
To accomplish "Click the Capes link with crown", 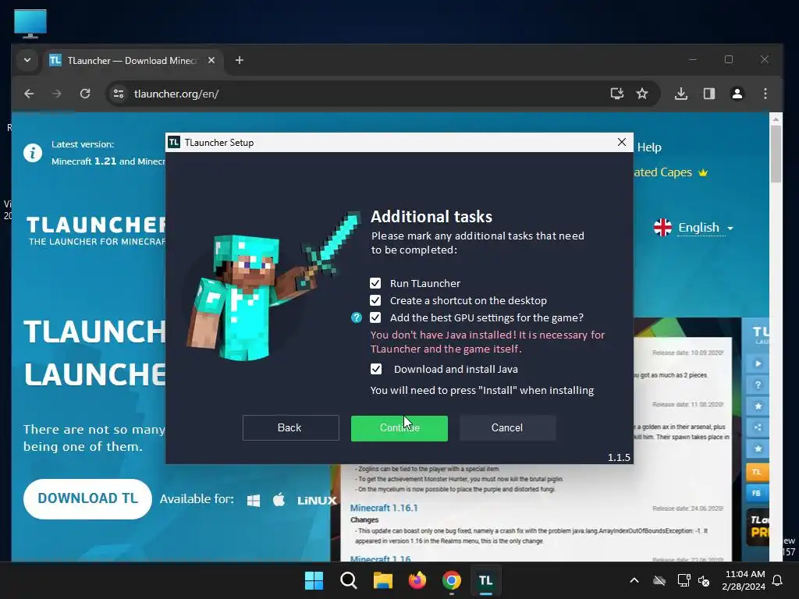I will pyautogui.click(x=671, y=172).
